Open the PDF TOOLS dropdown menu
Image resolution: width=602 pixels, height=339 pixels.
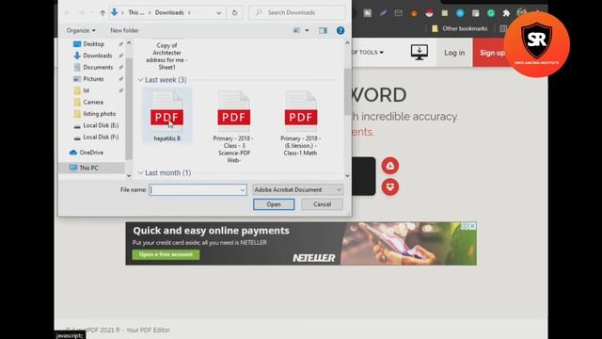click(x=368, y=53)
